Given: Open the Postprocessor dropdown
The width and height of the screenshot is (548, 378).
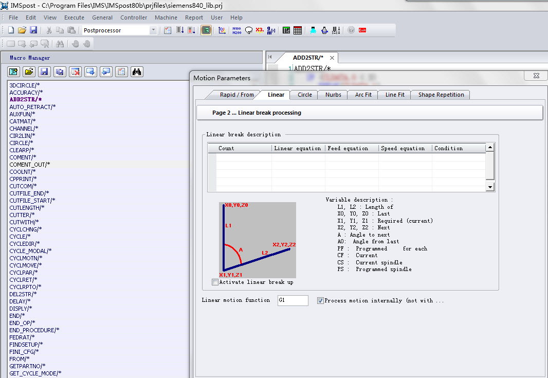Looking at the screenshot, I should (x=153, y=30).
